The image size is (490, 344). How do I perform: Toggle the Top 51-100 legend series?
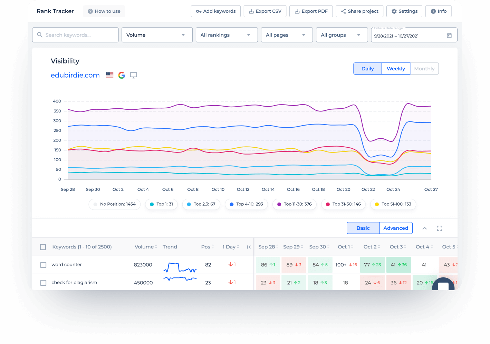pos(393,204)
